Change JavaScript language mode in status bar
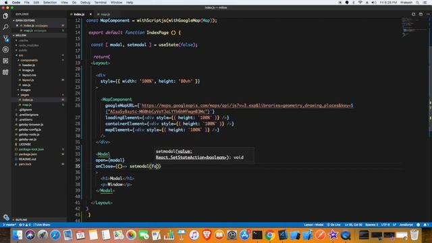432x243 pixels. pyautogui.click(x=406, y=225)
